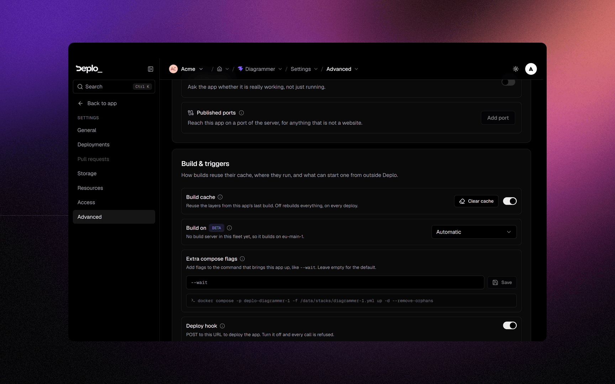
Task: Click the BETA badge next to Build on
Action: [216, 228]
